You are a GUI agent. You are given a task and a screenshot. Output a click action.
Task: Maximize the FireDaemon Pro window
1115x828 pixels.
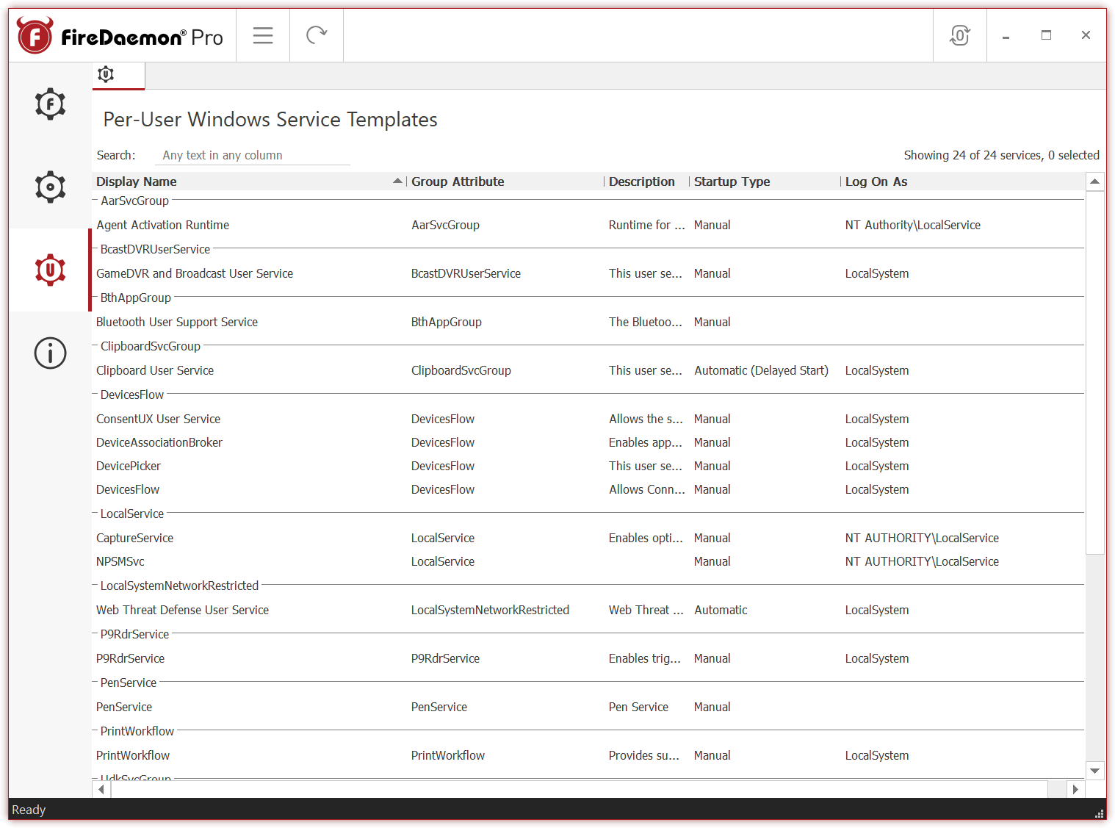coord(1046,35)
